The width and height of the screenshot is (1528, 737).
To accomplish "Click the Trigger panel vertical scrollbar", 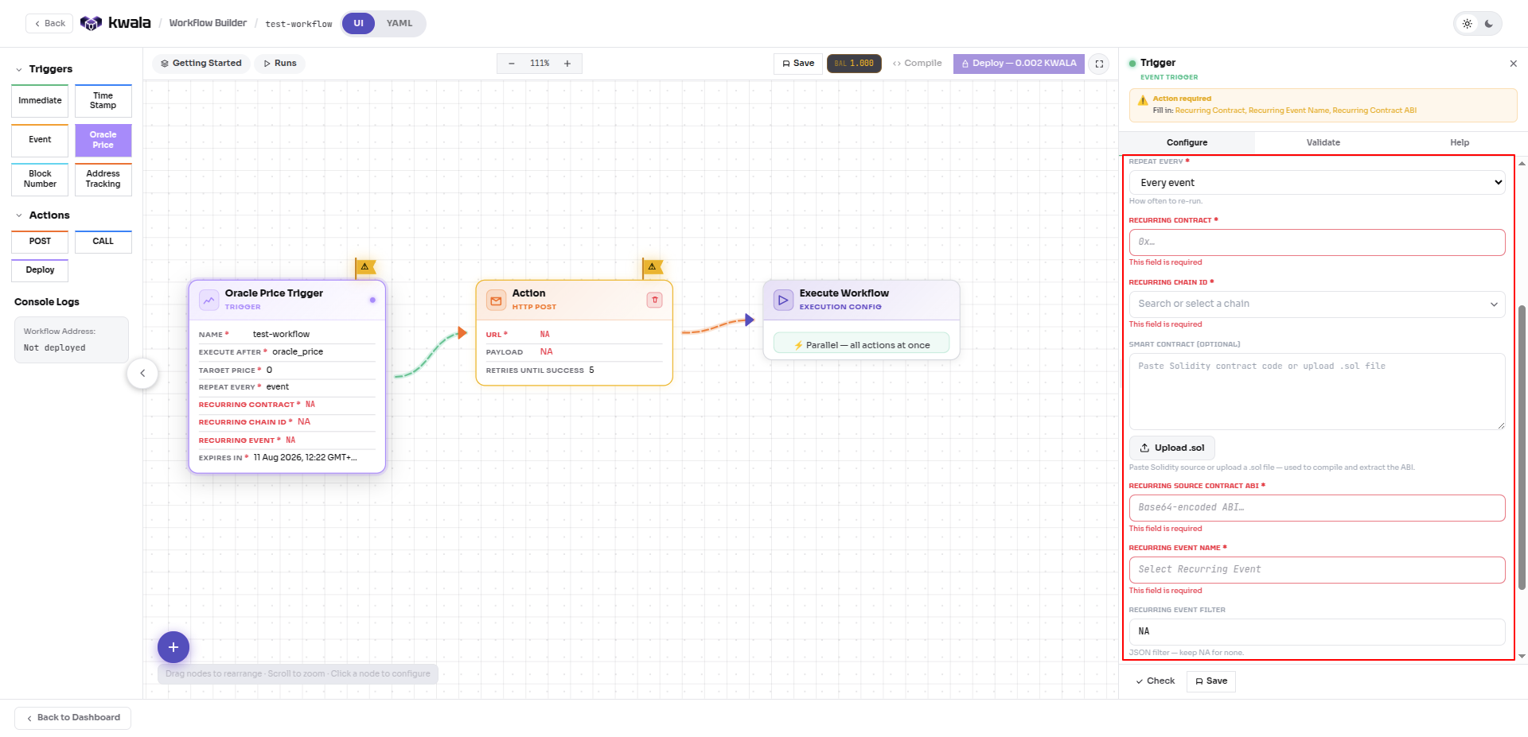I will [1522, 447].
